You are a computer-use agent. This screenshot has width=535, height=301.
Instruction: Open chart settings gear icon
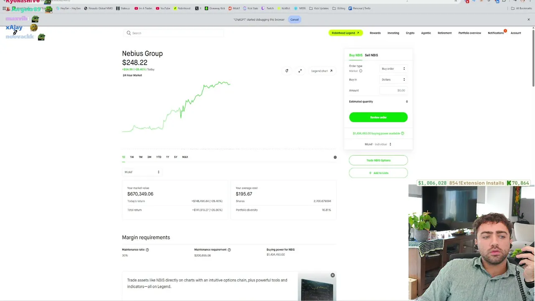335,157
